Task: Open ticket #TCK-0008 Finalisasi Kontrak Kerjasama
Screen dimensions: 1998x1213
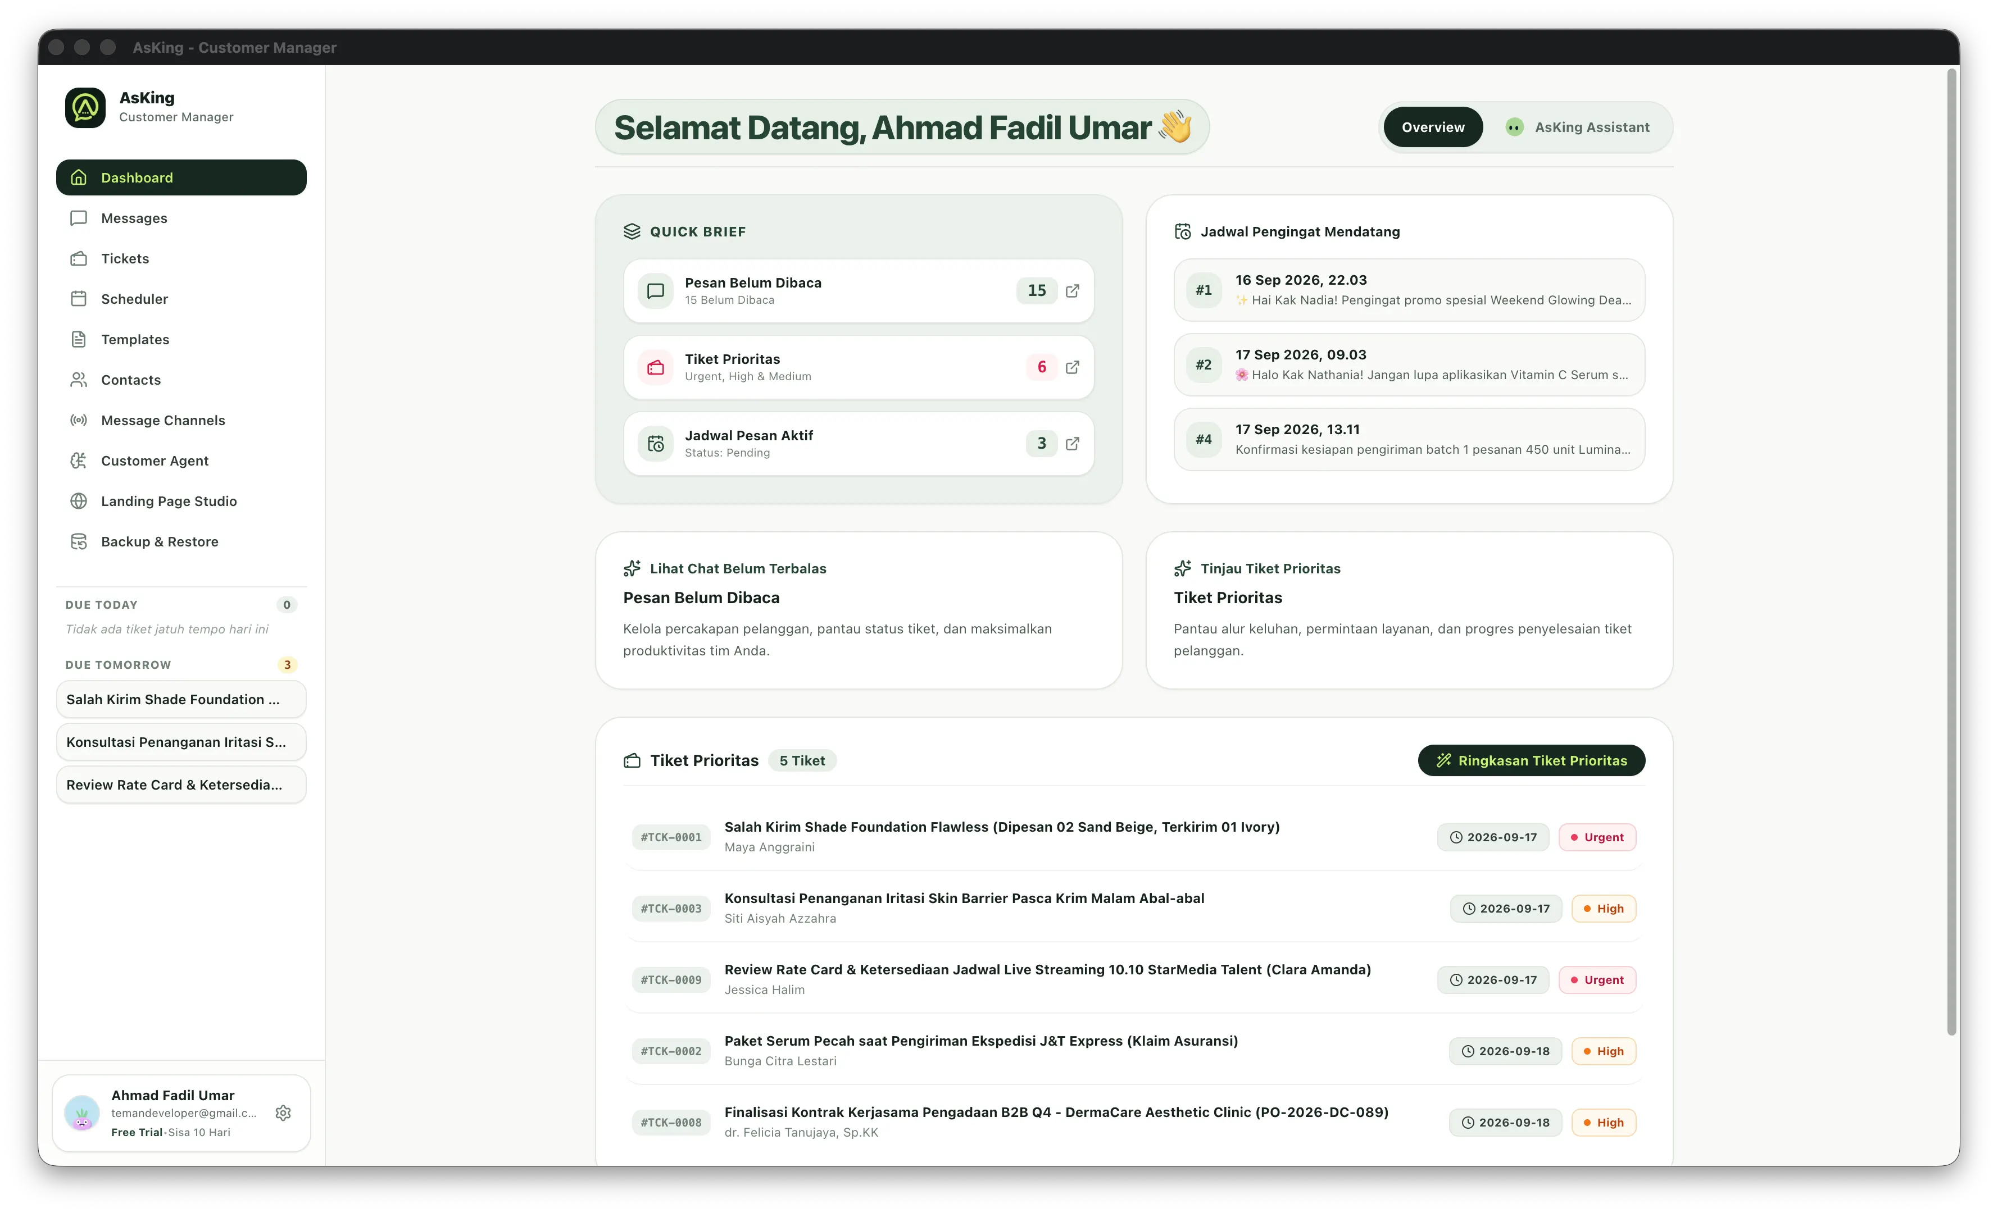Action: 1134,1122
